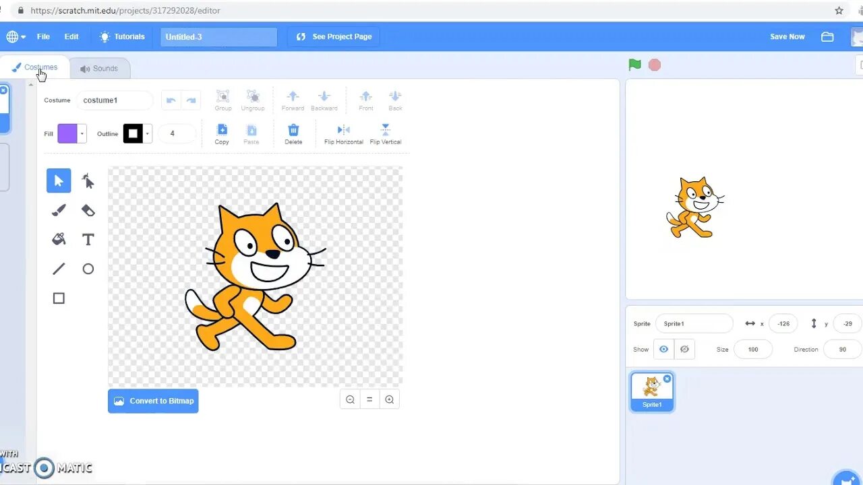The height and width of the screenshot is (485, 863).
Task: Click the browser address bar URL
Action: click(125, 11)
